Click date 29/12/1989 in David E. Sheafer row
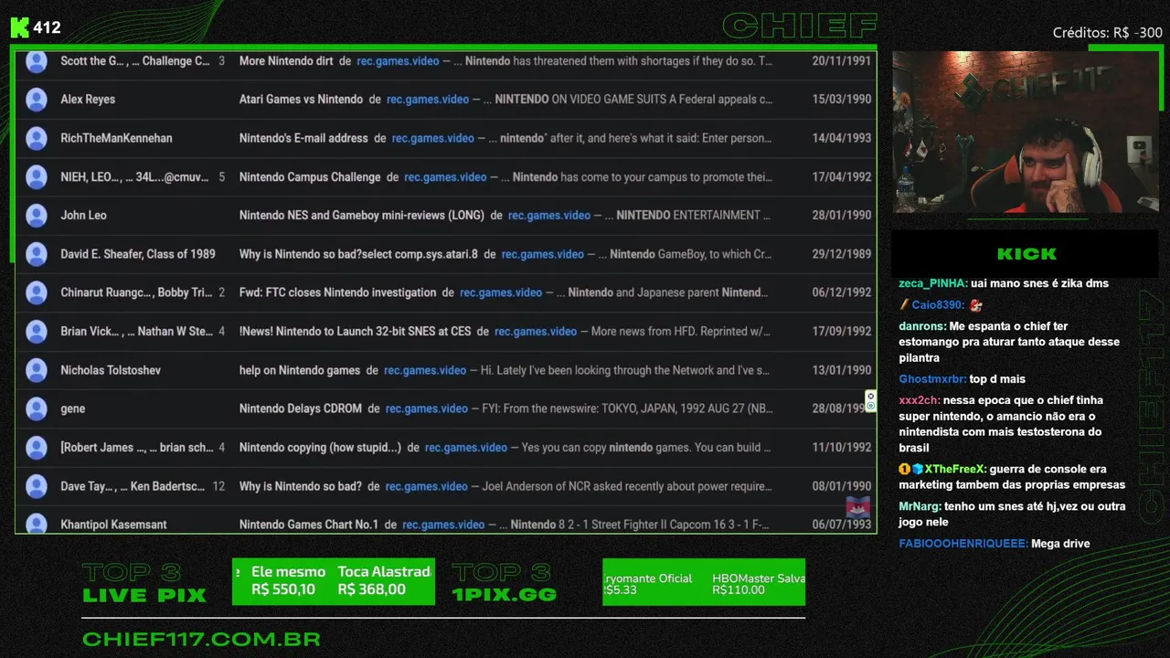The width and height of the screenshot is (1170, 658). click(842, 254)
